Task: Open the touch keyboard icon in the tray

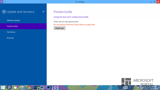Action: (x=125, y=87)
